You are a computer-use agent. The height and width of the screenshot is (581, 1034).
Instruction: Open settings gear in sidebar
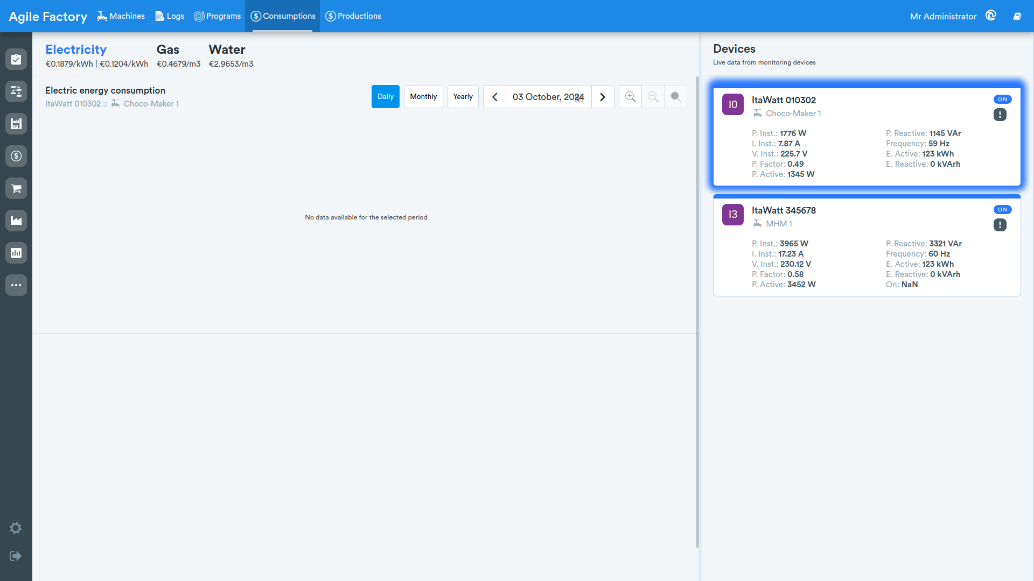pos(16,528)
